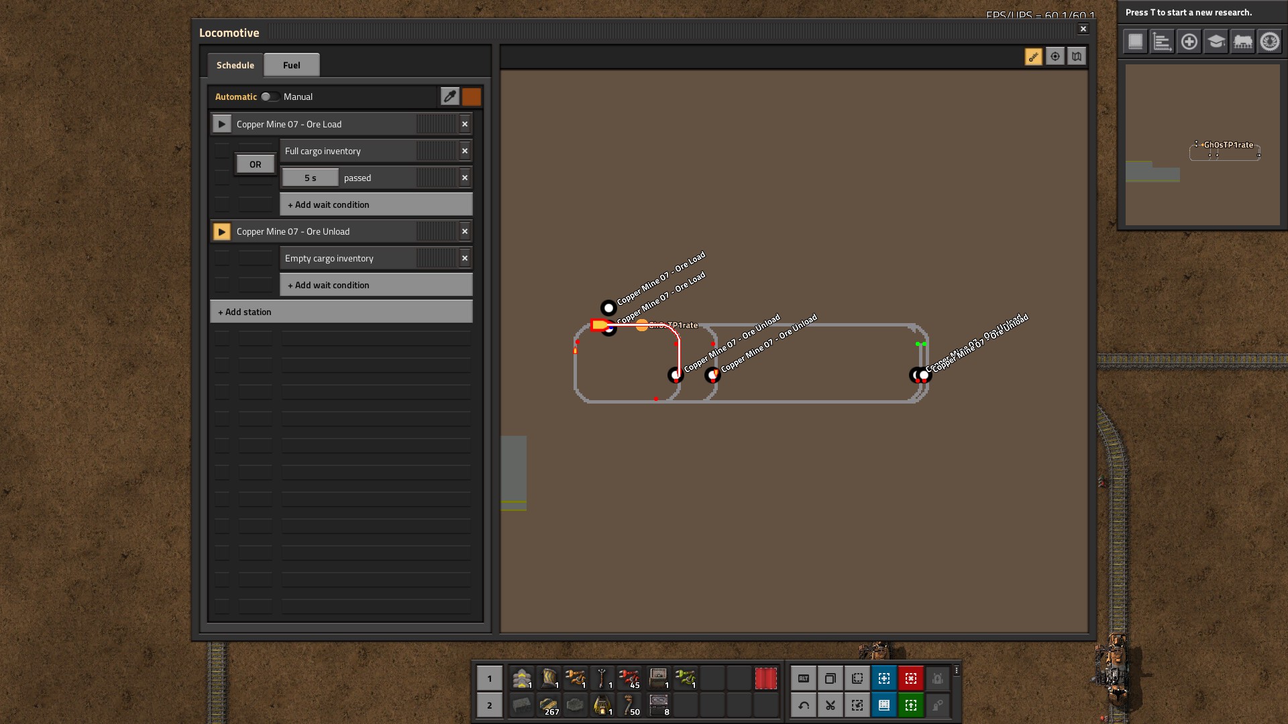
Task: Click the import string shortcut
Action: click(857, 705)
